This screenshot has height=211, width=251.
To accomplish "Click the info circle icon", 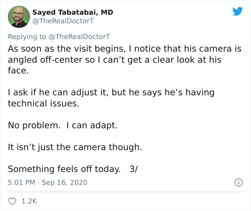I will click(238, 182).
